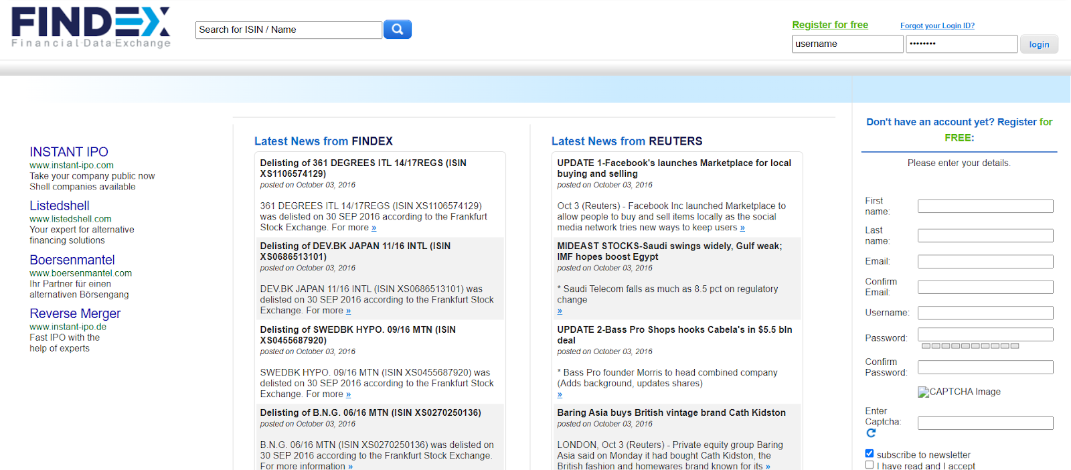Focus the Search for ISIN / Name field

288,30
